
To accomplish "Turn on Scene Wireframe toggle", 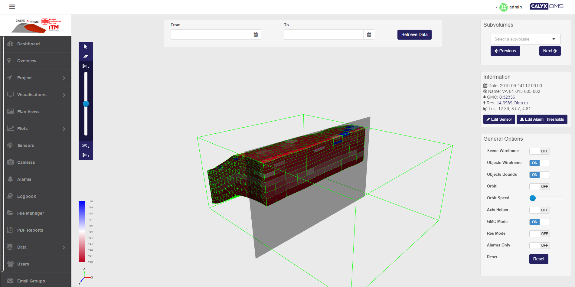I will pyautogui.click(x=539, y=151).
